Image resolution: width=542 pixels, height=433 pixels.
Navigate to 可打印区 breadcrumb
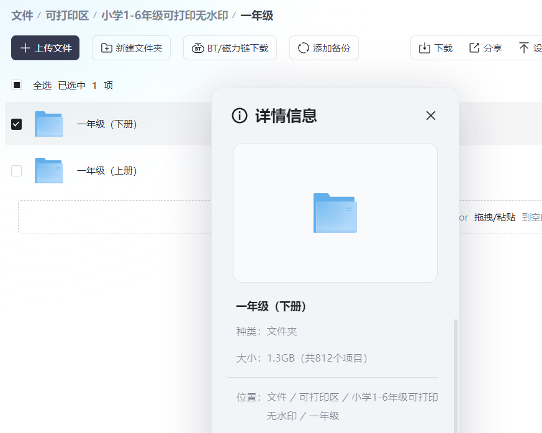click(67, 16)
